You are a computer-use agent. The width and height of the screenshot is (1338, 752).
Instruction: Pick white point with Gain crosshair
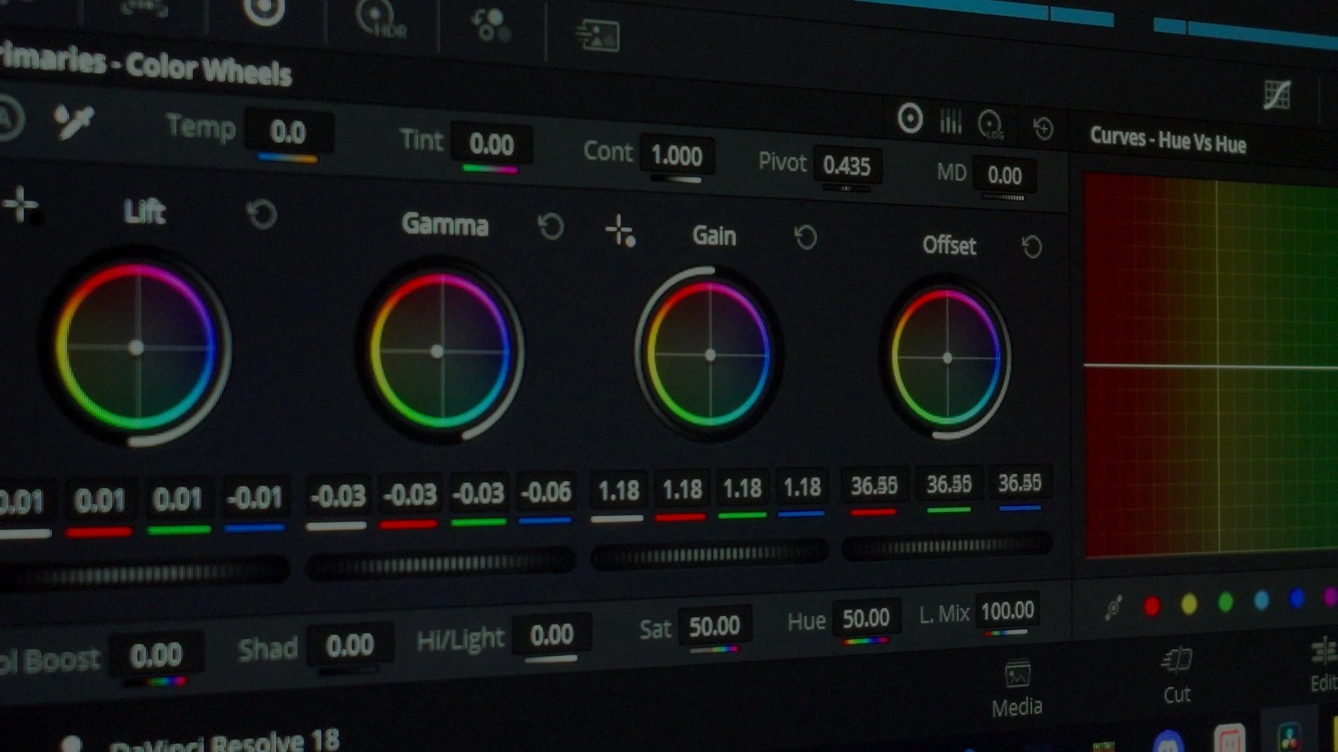620,231
